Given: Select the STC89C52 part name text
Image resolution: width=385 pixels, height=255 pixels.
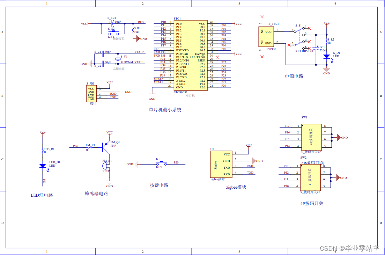Looking at the screenshot, I should (180, 92).
